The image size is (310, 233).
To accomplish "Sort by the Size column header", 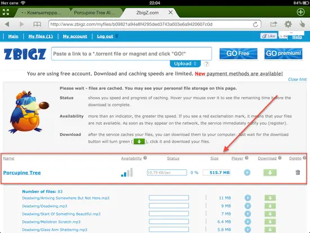I will 214,159.
